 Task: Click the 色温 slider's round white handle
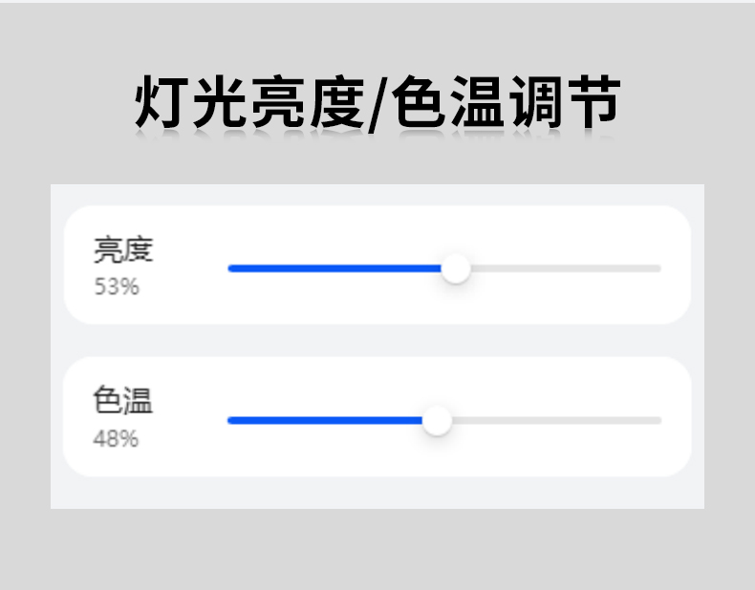coord(437,420)
